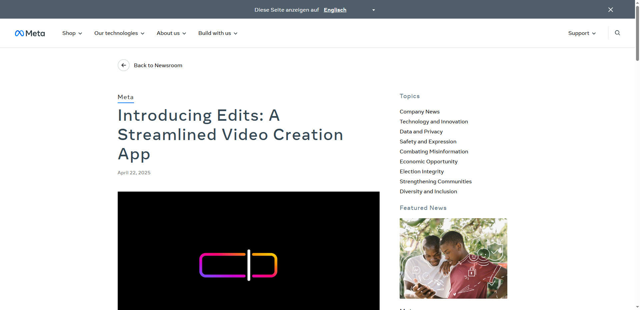Viewport: 640px width, 310px height.
Task: Click the April 22, 2025 date
Action: point(134,173)
